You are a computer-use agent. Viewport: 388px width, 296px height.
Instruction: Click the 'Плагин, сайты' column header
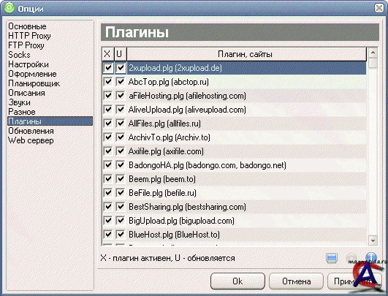(x=246, y=54)
